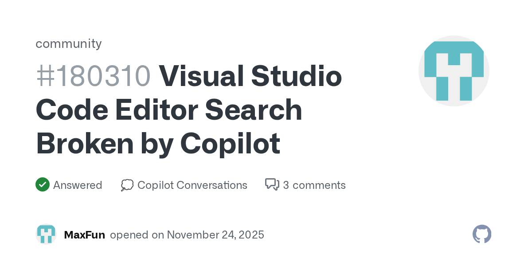Click the November 24, 2025 date

coord(215,235)
